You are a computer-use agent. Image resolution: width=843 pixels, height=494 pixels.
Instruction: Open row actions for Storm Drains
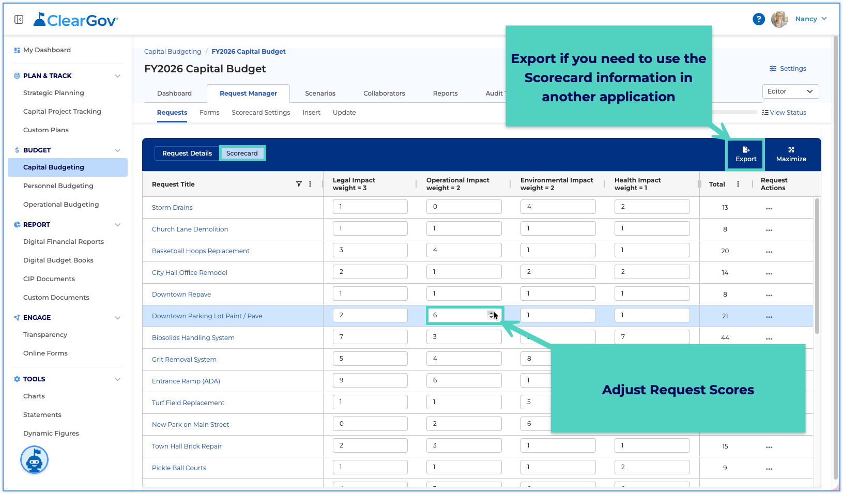(769, 208)
